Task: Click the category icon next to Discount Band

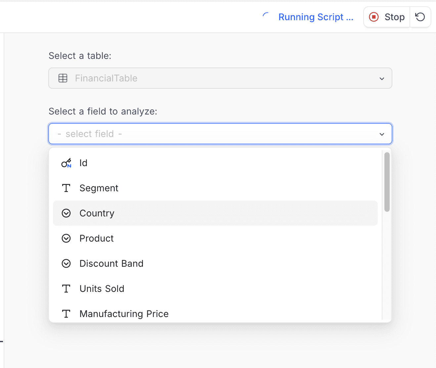Action: [x=66, y=263]
